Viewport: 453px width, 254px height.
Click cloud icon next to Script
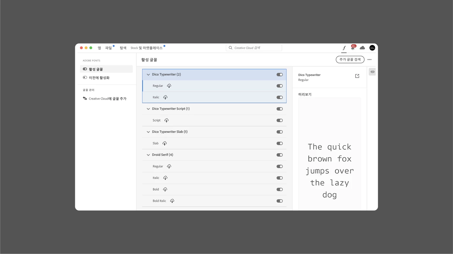tap(167, 120)
